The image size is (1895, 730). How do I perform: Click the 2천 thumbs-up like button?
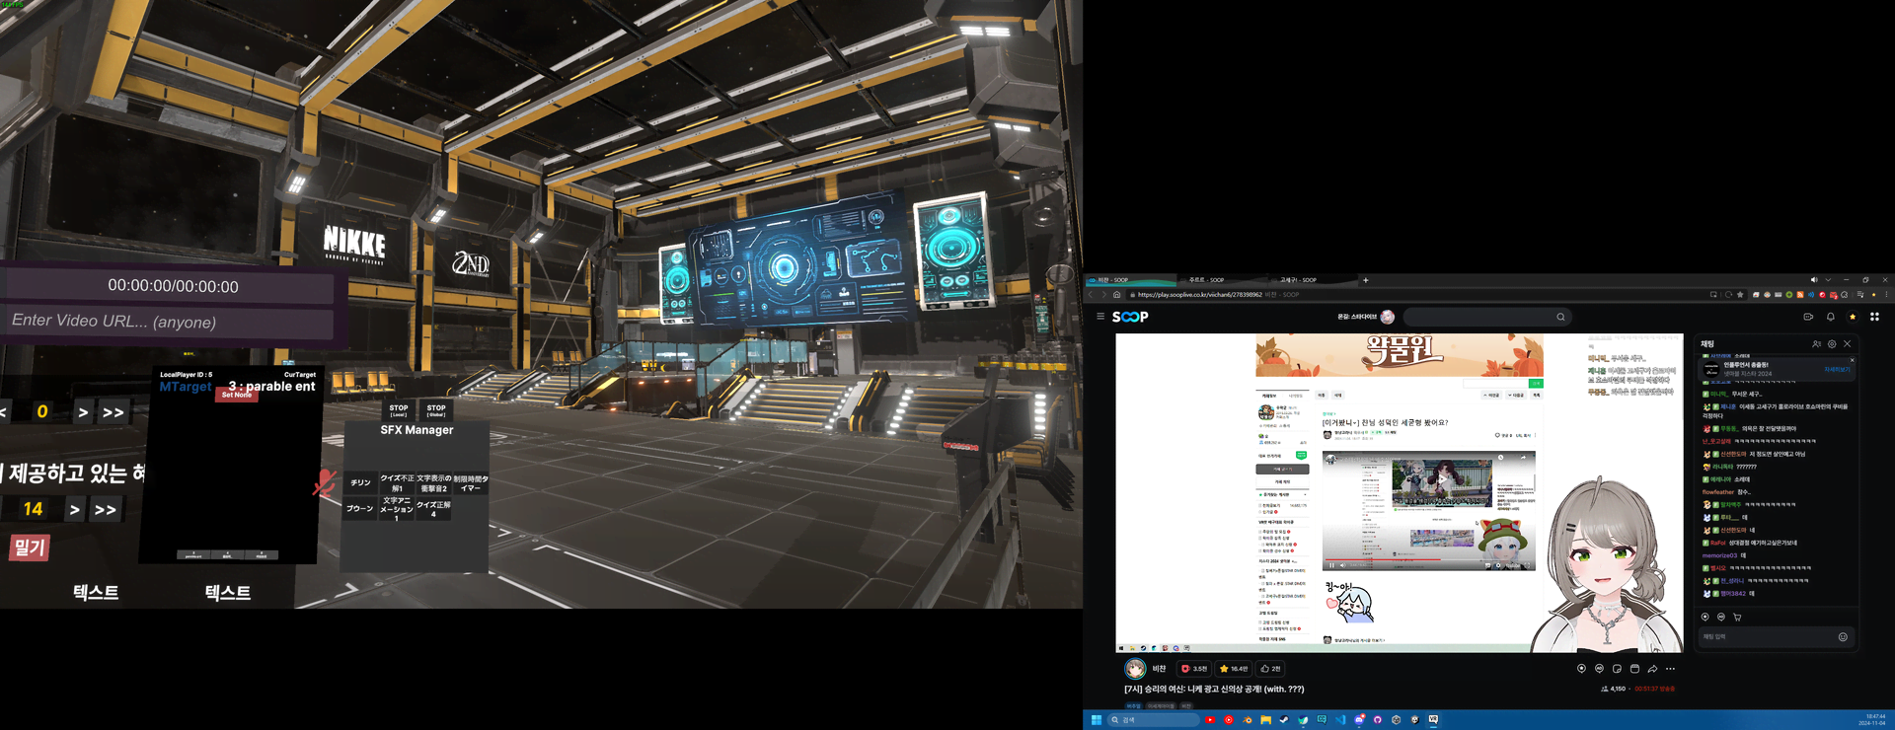click(x=1270, y=669)
